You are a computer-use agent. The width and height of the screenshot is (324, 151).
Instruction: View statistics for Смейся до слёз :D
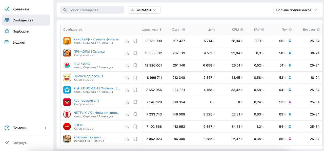[127, 78]
